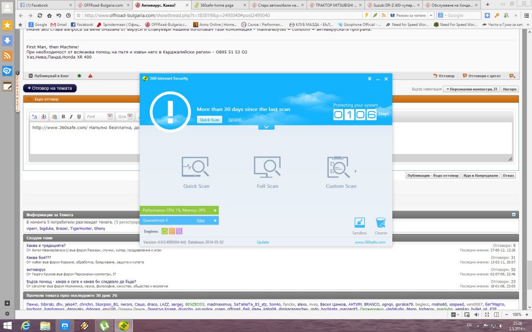
Task: Toggle the purple B engine icon
Action: (179, 231)
